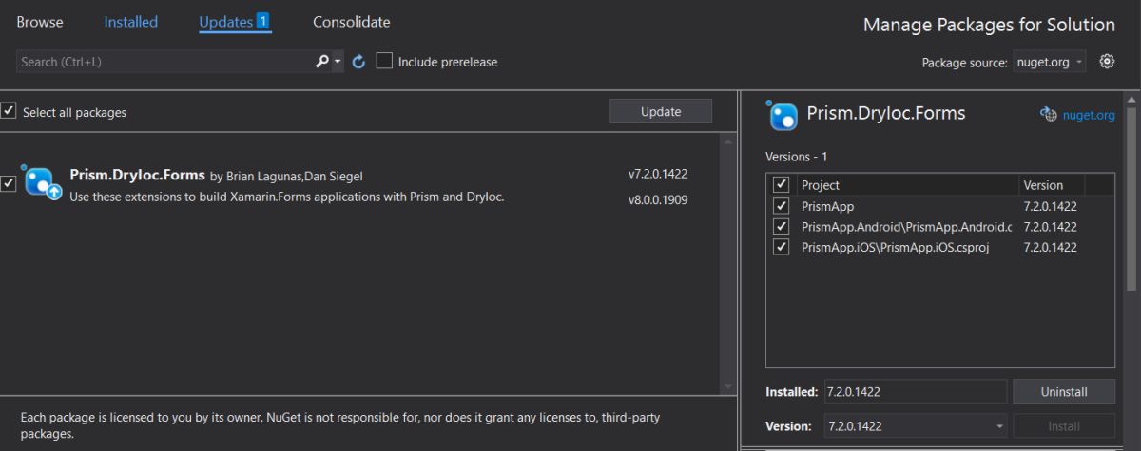Open the nuget.org link
The width and height of the screenshot is (1141, 451).
point(1089,116)
